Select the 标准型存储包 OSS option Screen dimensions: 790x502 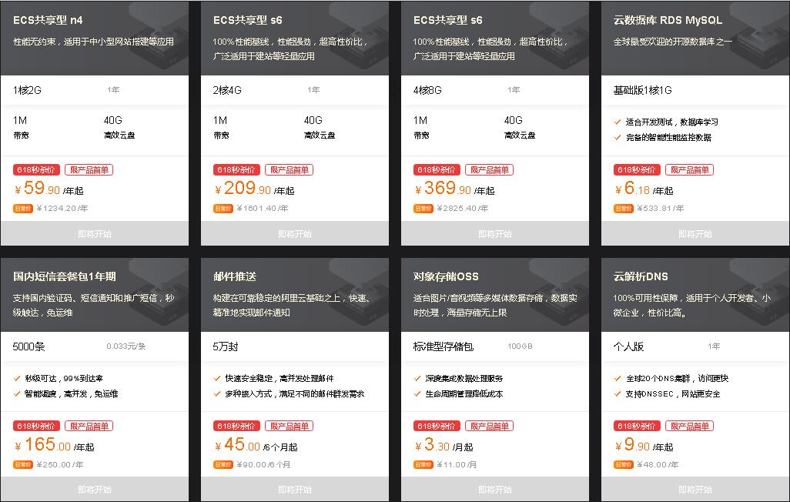click(444, 346)
